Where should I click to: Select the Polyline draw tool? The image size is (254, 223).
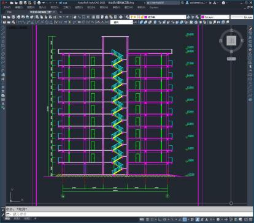[3, 37]
